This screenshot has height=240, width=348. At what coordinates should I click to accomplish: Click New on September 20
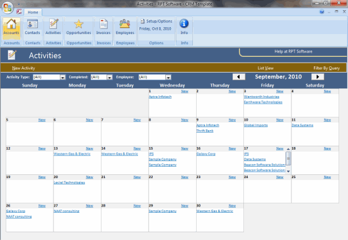[x=90, y=177]
